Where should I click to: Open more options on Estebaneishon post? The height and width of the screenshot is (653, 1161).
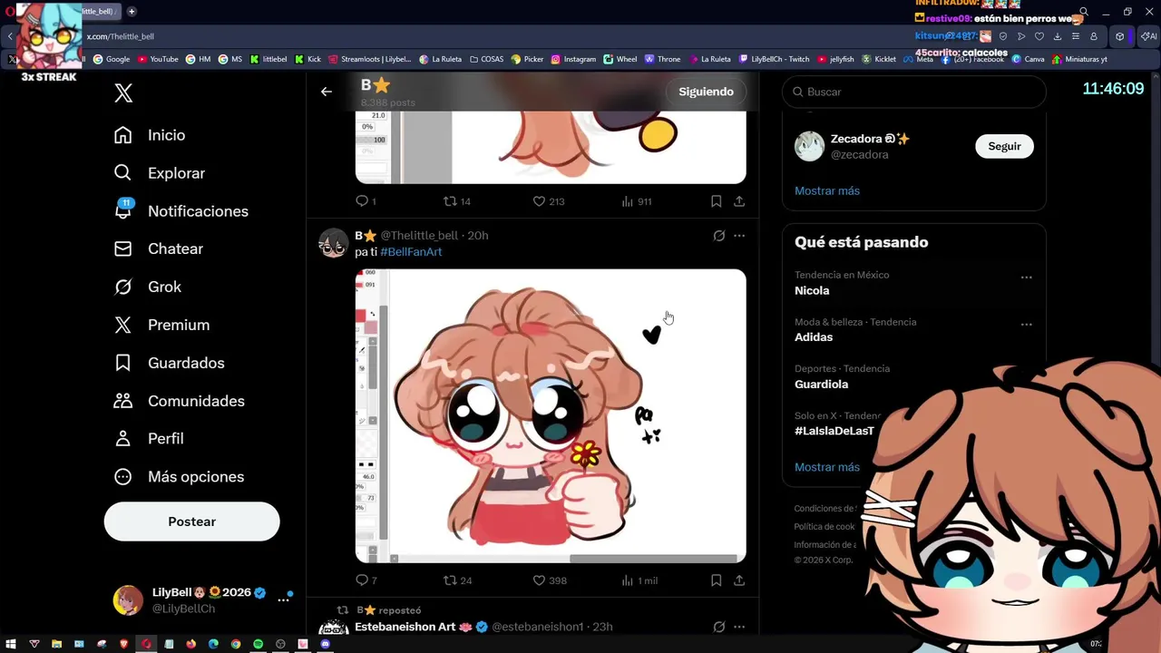tap(739, 627)
